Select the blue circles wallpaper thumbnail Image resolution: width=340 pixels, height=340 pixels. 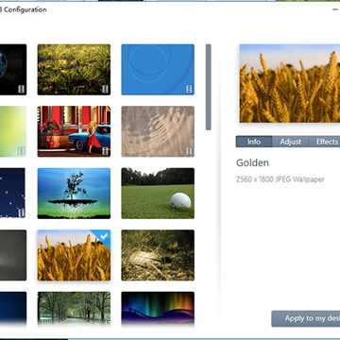tap(158, 70)
